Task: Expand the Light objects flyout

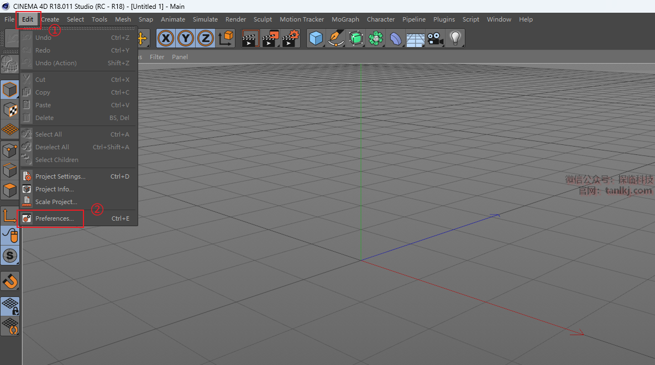Action: pyautogui.click(x=455, y=38)
